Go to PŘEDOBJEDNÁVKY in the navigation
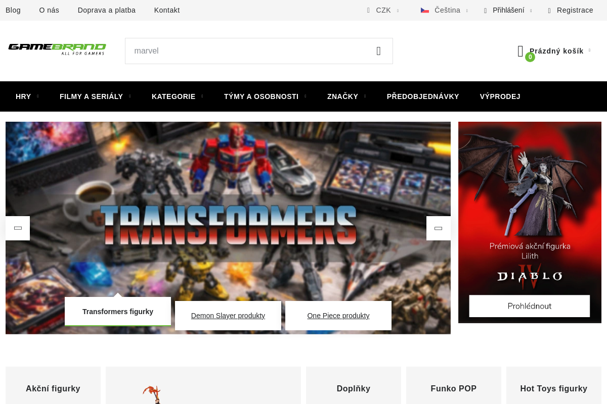The image size is (607, 404). 423,96
